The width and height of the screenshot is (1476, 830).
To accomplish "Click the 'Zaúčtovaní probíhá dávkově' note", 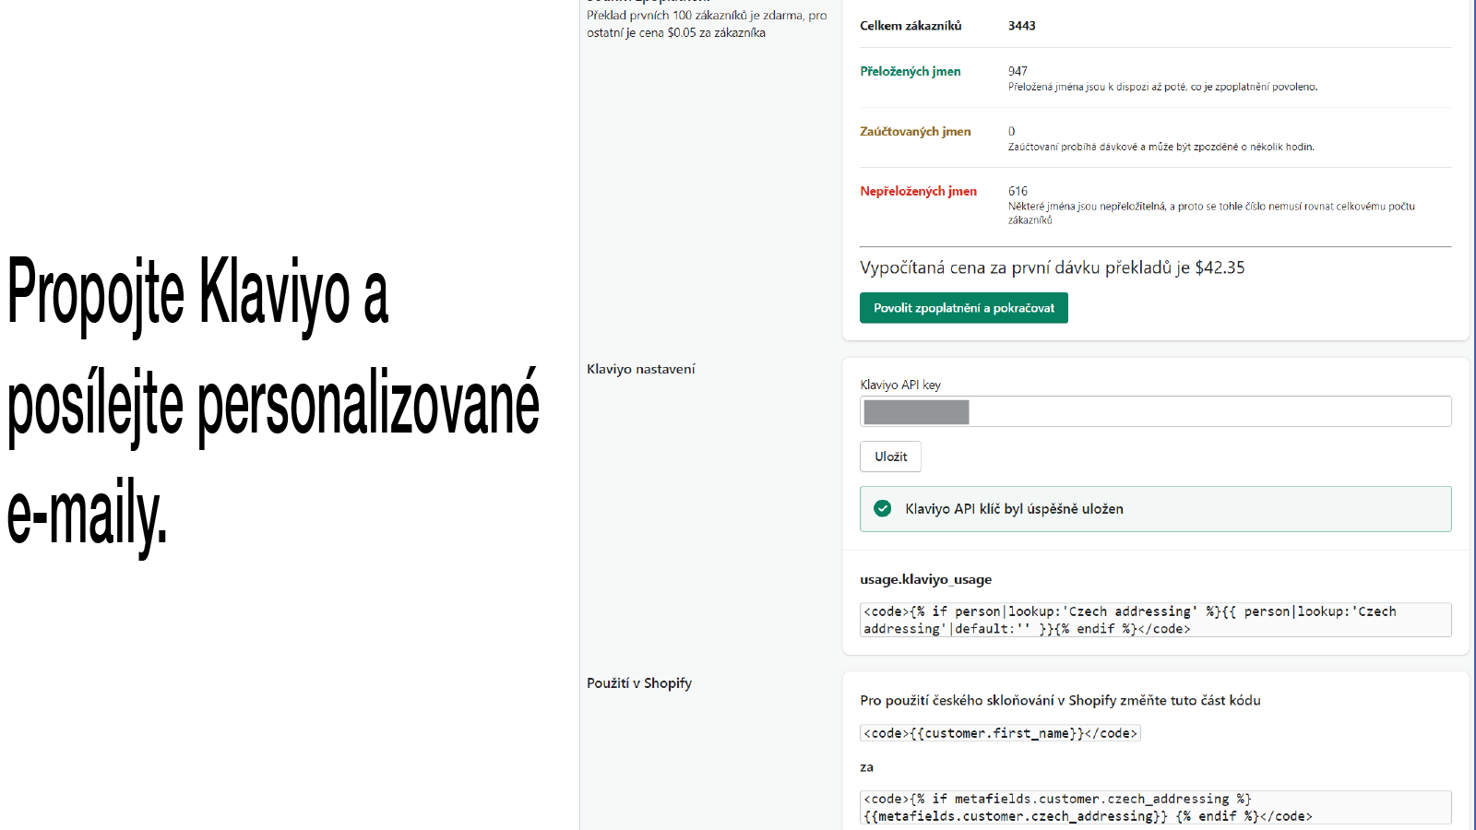I will coord(1161,147).
